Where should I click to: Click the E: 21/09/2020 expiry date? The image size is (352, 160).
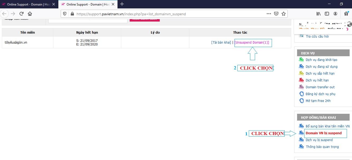(87, 44)
